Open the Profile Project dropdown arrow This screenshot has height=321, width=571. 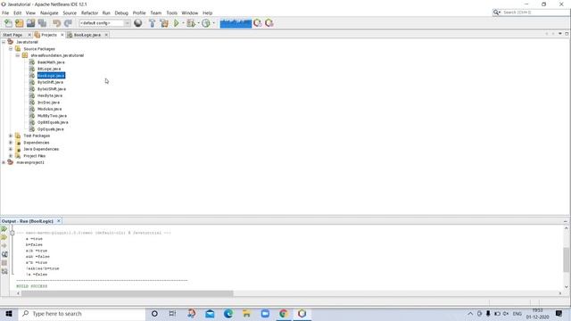pyautogui.click(x=213, y=23)
